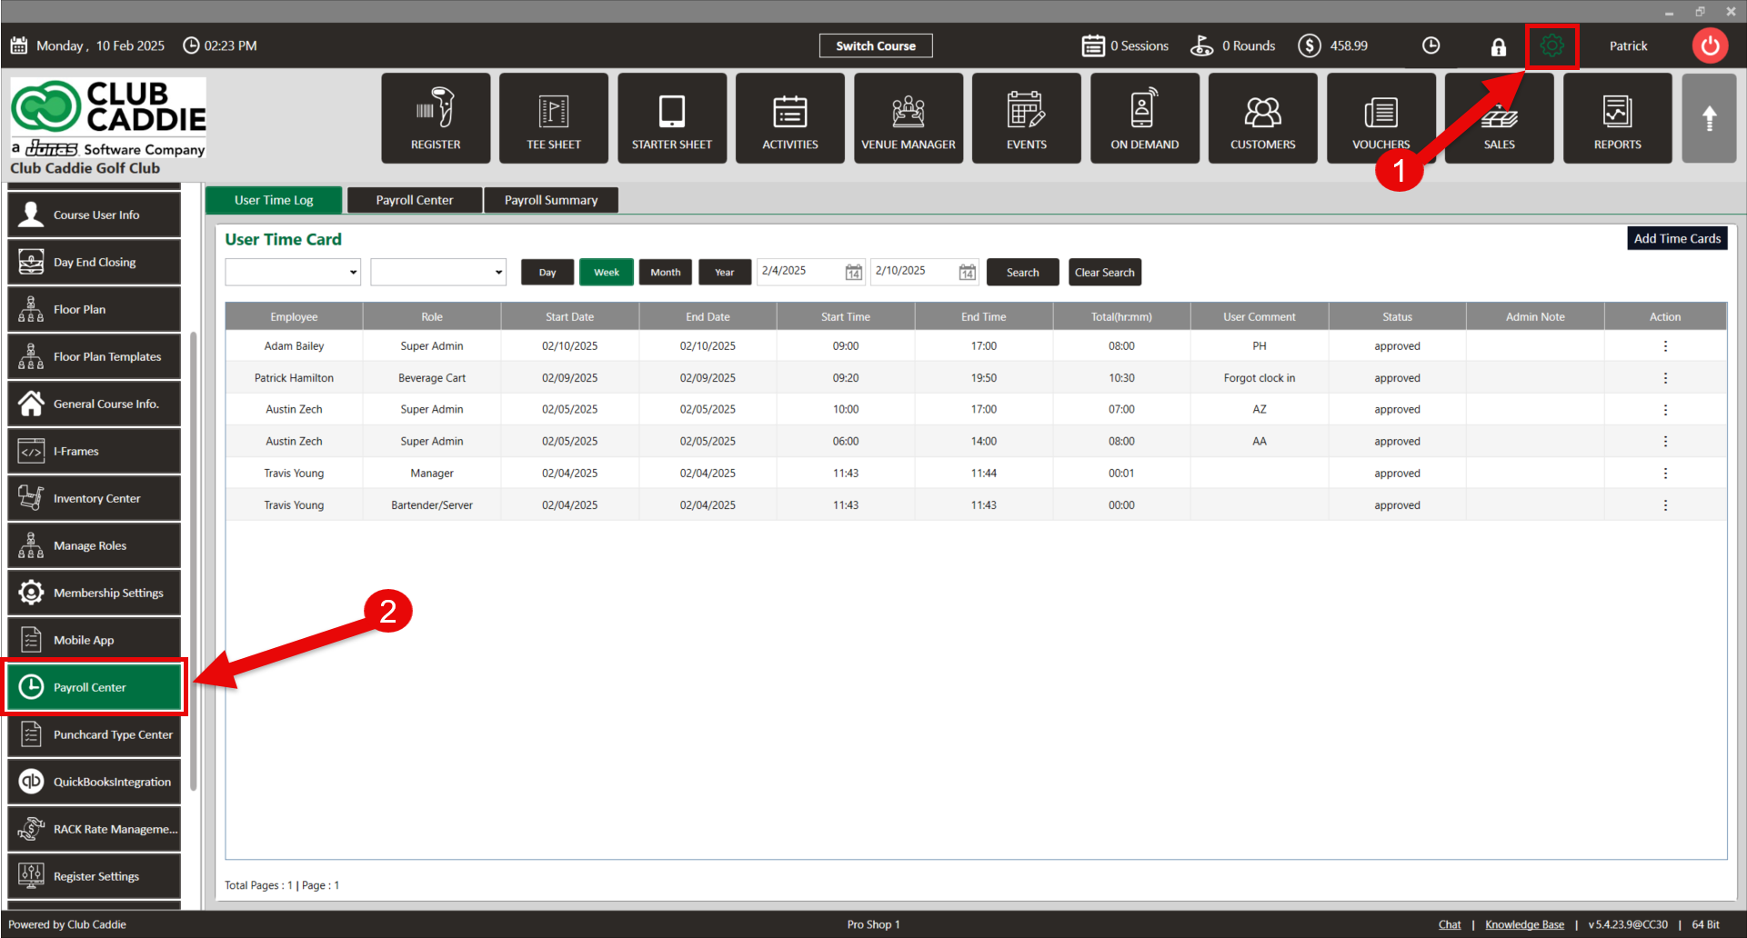
Task: Open the Starter Sheet module
Action: (672, 118)
